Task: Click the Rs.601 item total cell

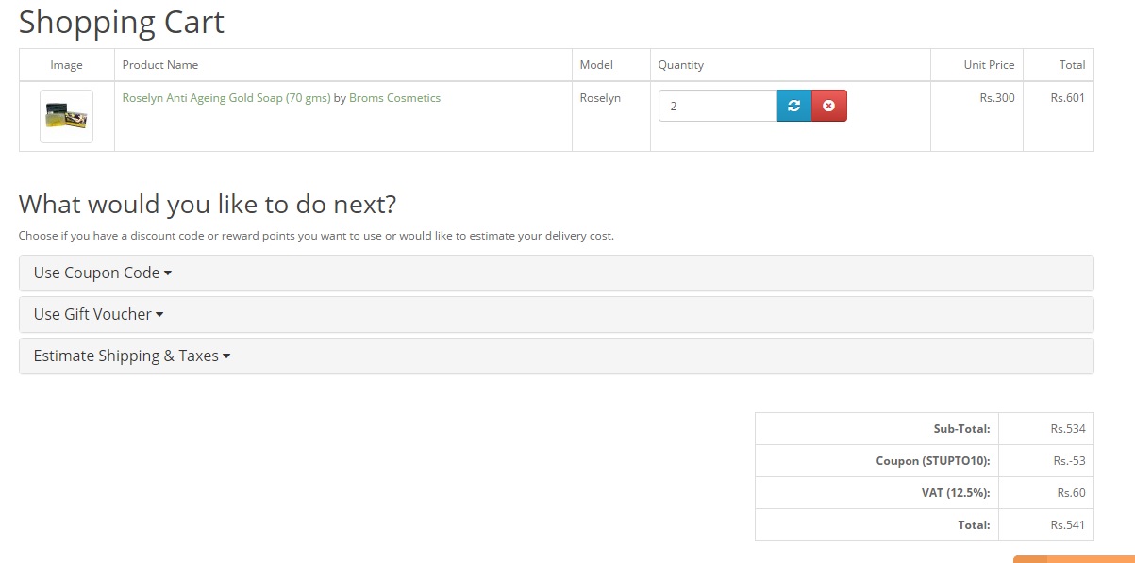Action: [x=1067, y=98]
